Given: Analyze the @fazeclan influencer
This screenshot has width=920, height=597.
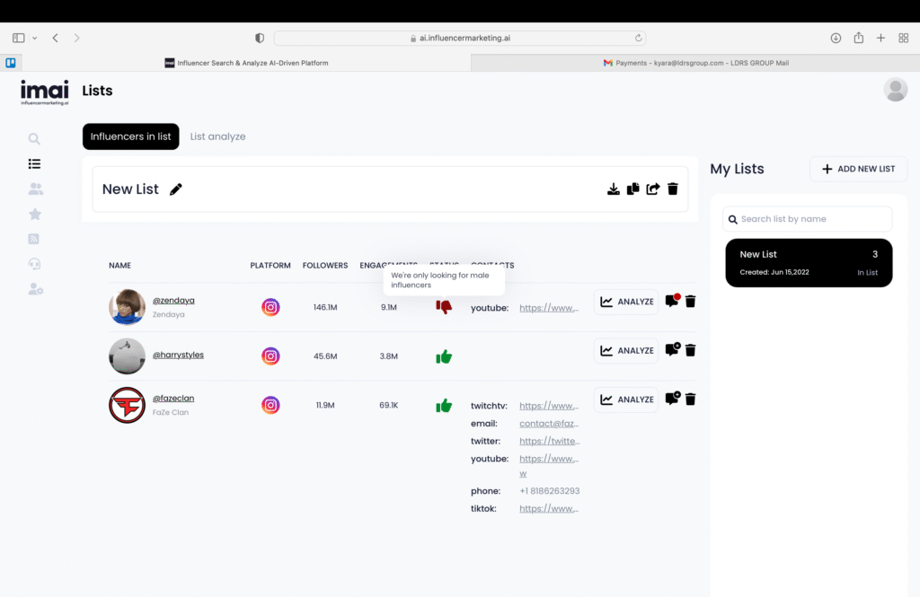Looking at the screenshot, I should [x=626, y=399].
